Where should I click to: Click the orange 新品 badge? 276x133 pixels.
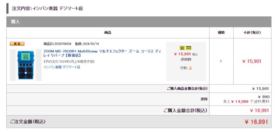17,44
